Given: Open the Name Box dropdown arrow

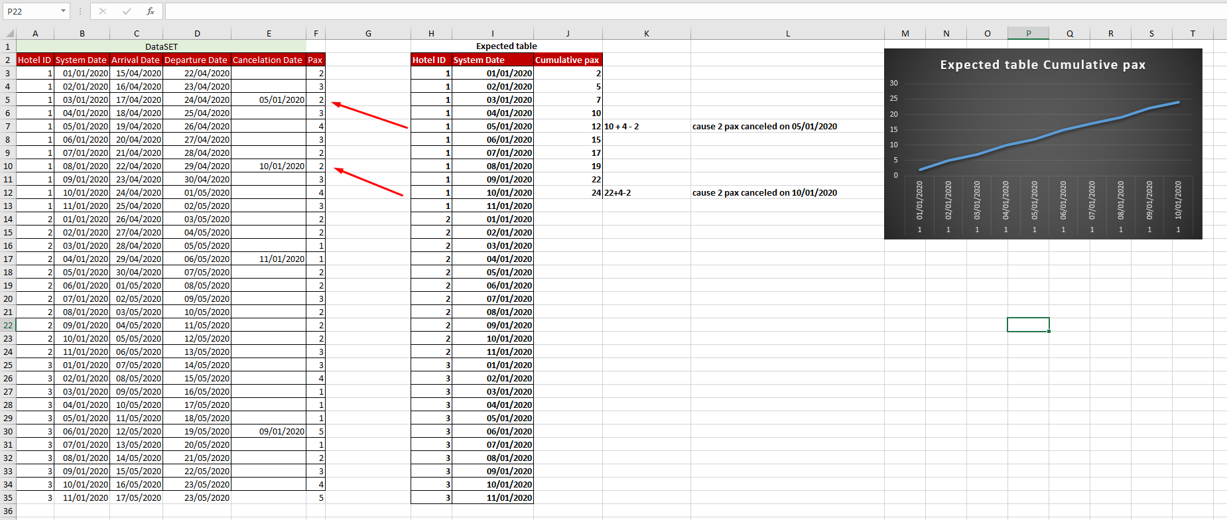Looking at the screenshot, I should pyautogui.click(x=63, y=11).
